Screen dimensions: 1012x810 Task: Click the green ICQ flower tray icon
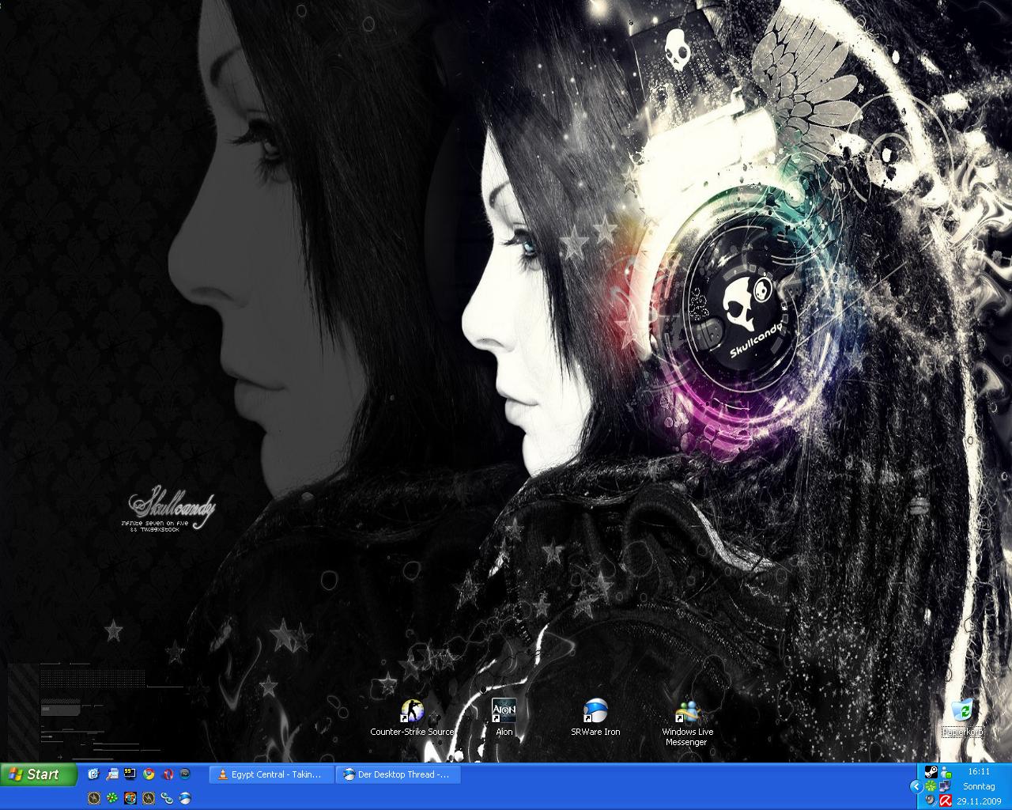click(931, 787)
